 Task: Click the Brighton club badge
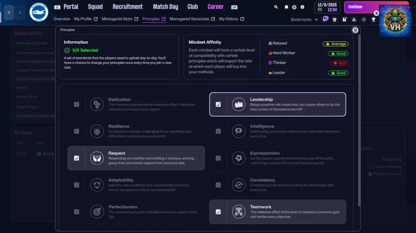[x=39, y=12]
